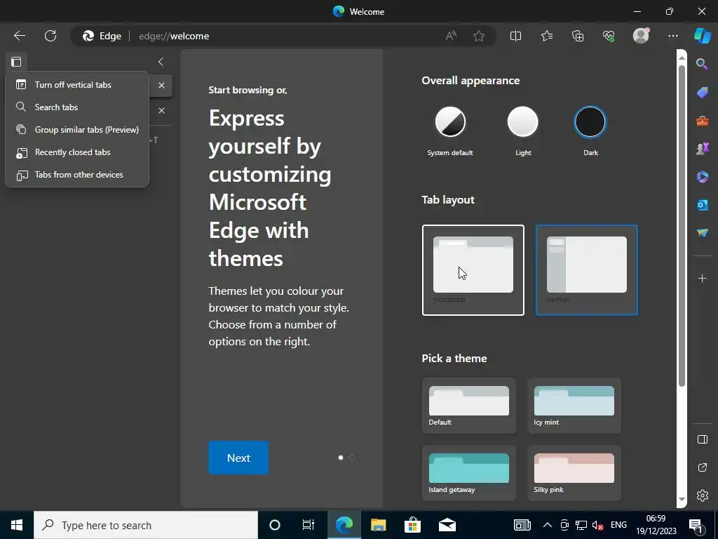Open Read aloud icon in address bar
The width and height of the screenshot is (718, 539).
451,36
